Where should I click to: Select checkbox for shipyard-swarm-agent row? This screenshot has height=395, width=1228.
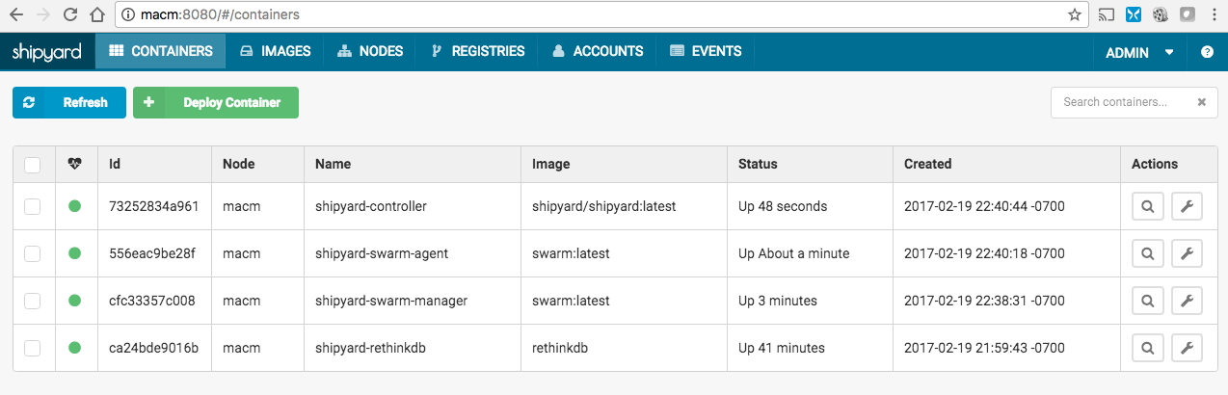(x=33, y=253)
